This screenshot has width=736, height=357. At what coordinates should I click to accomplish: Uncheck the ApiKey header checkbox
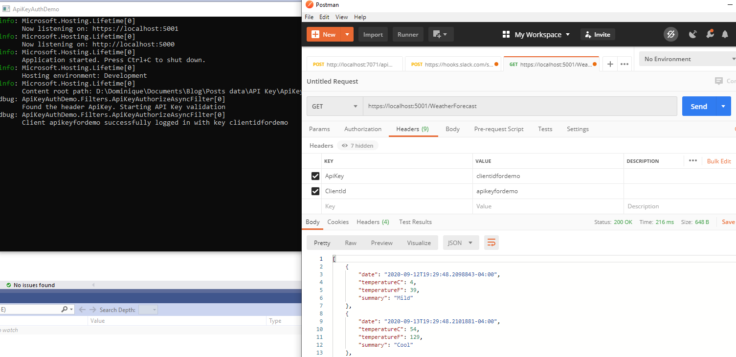pyautogui.click(x=315, y=176)
